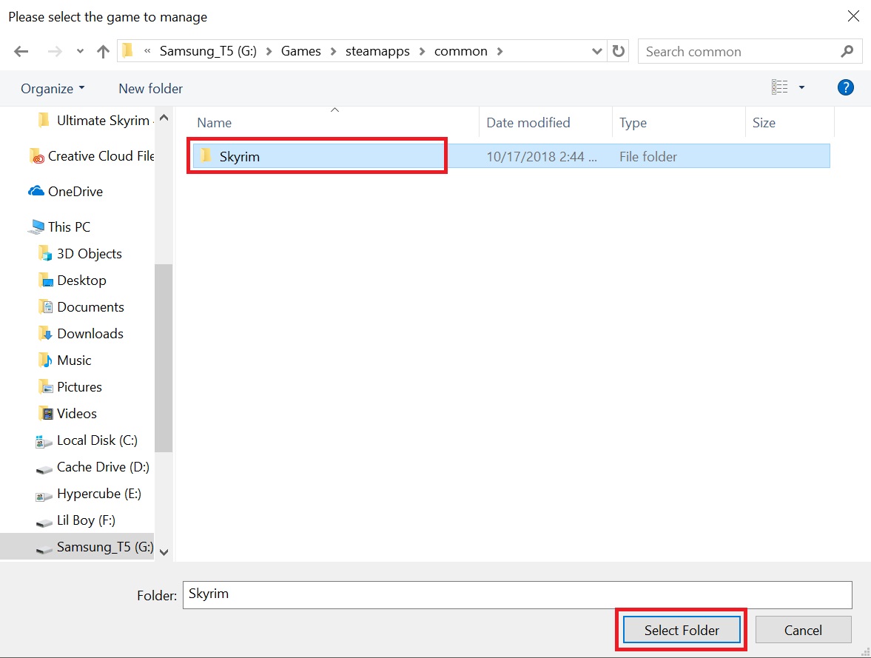Go back with the left arrow button
The height and width of the screenshot is (658, 871).
coord(21,52)
